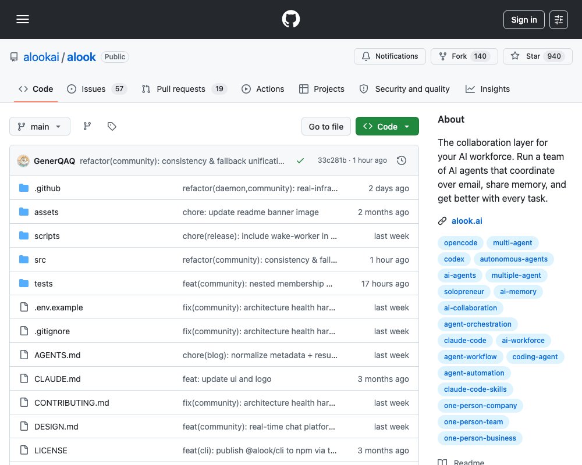This screenshot has height=465, width=582.
Task: Open the hamburger navigation menu
Action: point(23,19)
